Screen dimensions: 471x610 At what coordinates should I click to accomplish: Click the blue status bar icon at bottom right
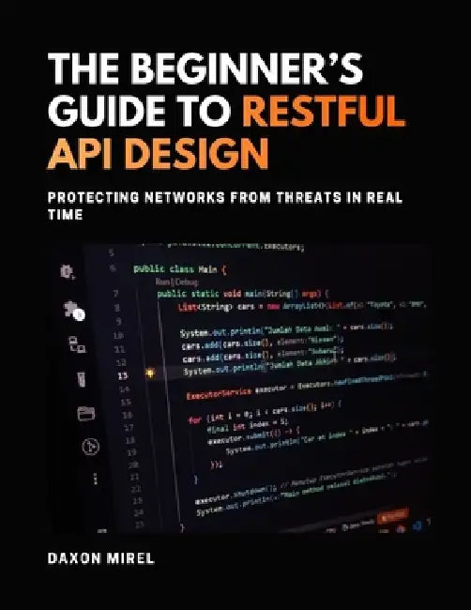click(418, 526)
